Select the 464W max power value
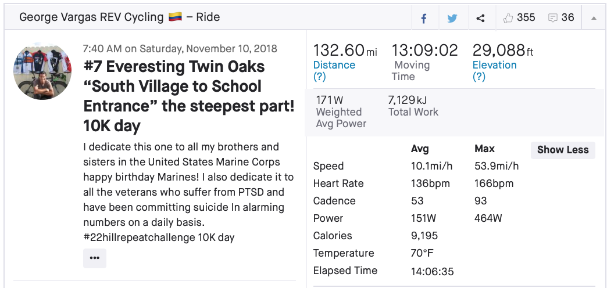The height and width of the screenshot is (288, 607). point(488,218)
